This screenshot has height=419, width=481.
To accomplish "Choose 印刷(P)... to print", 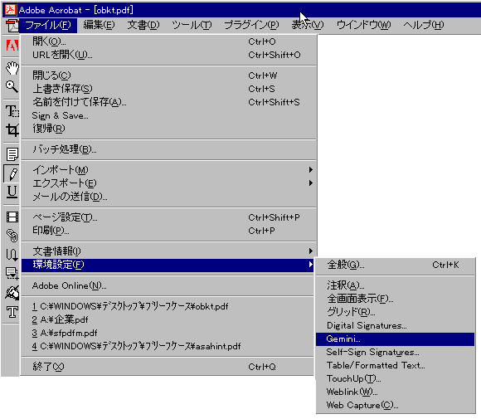I will [x=168, y=231].
